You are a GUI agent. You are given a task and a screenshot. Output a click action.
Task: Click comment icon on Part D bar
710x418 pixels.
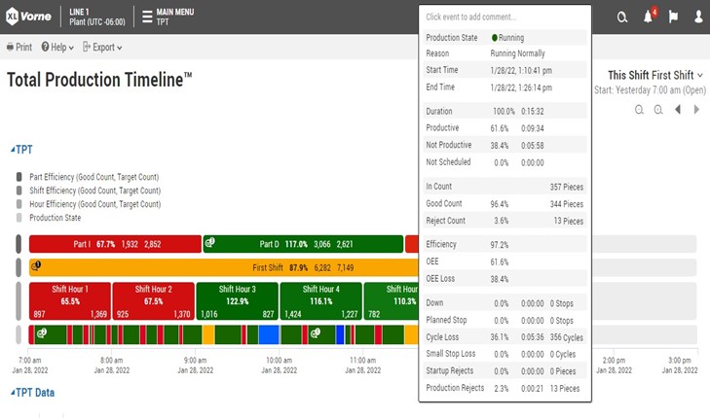point(209,244)
